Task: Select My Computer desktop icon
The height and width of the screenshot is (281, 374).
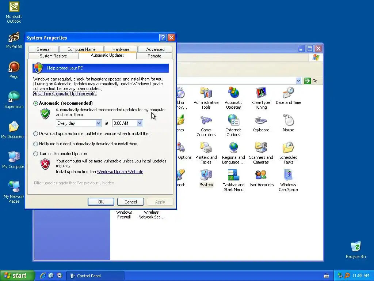Action: 13,160
